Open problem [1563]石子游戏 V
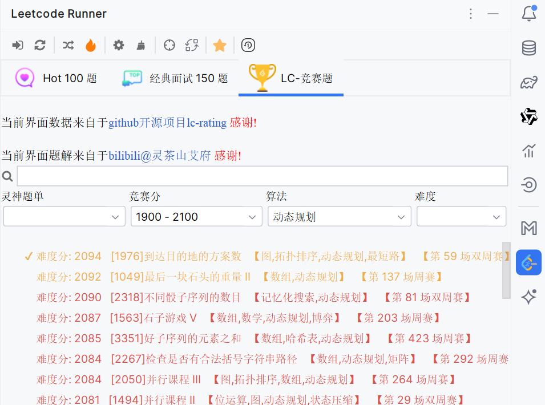This screenshot has width=545, height=405. (153, 318)
